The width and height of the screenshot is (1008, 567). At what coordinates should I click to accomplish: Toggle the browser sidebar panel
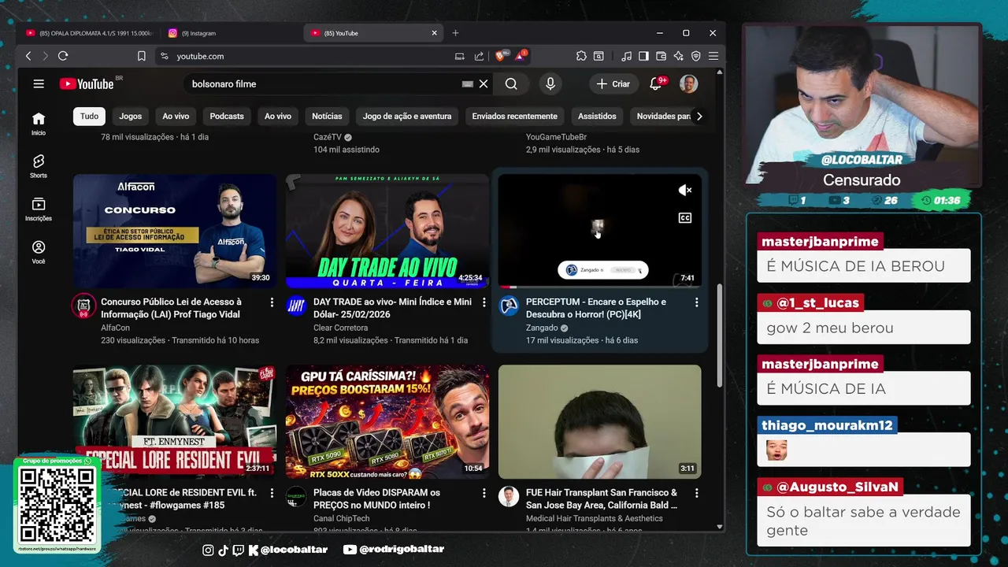[643, 56]
